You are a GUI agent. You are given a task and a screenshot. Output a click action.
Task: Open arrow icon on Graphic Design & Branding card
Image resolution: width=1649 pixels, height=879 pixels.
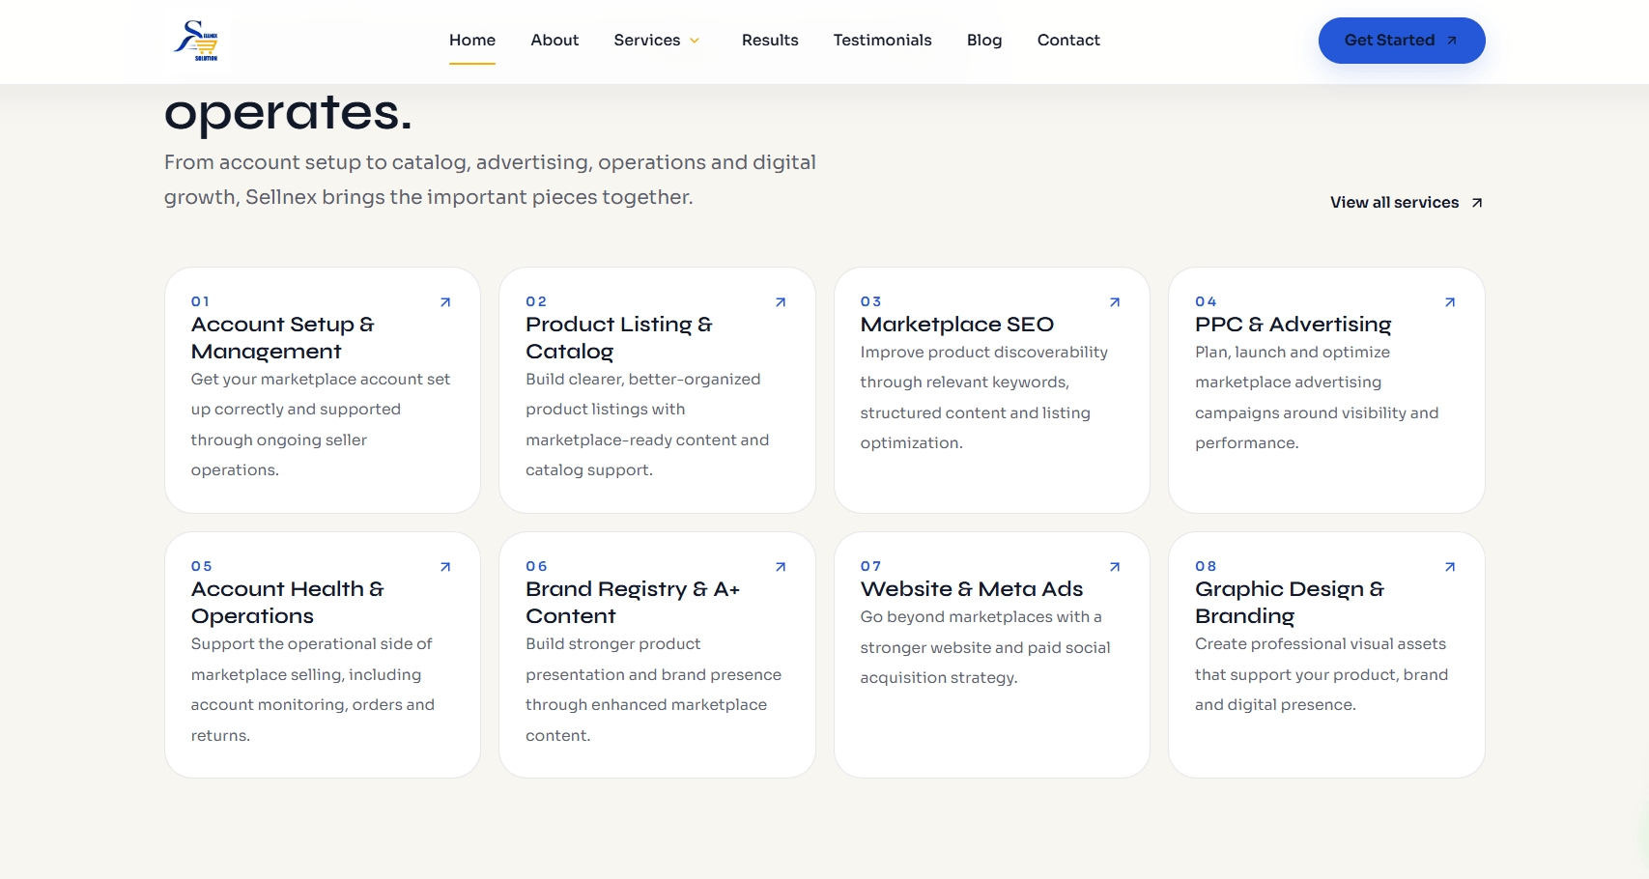click(1450, 567)
